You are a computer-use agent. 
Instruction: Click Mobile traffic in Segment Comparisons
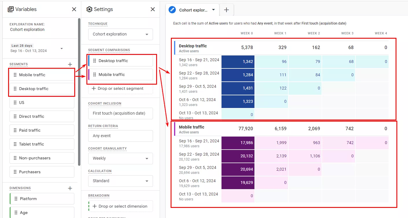coord(121,74)
